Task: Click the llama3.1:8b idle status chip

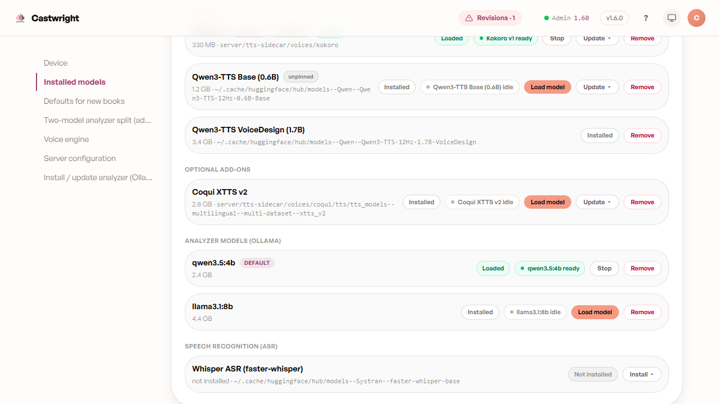Action: click(535, 312)
